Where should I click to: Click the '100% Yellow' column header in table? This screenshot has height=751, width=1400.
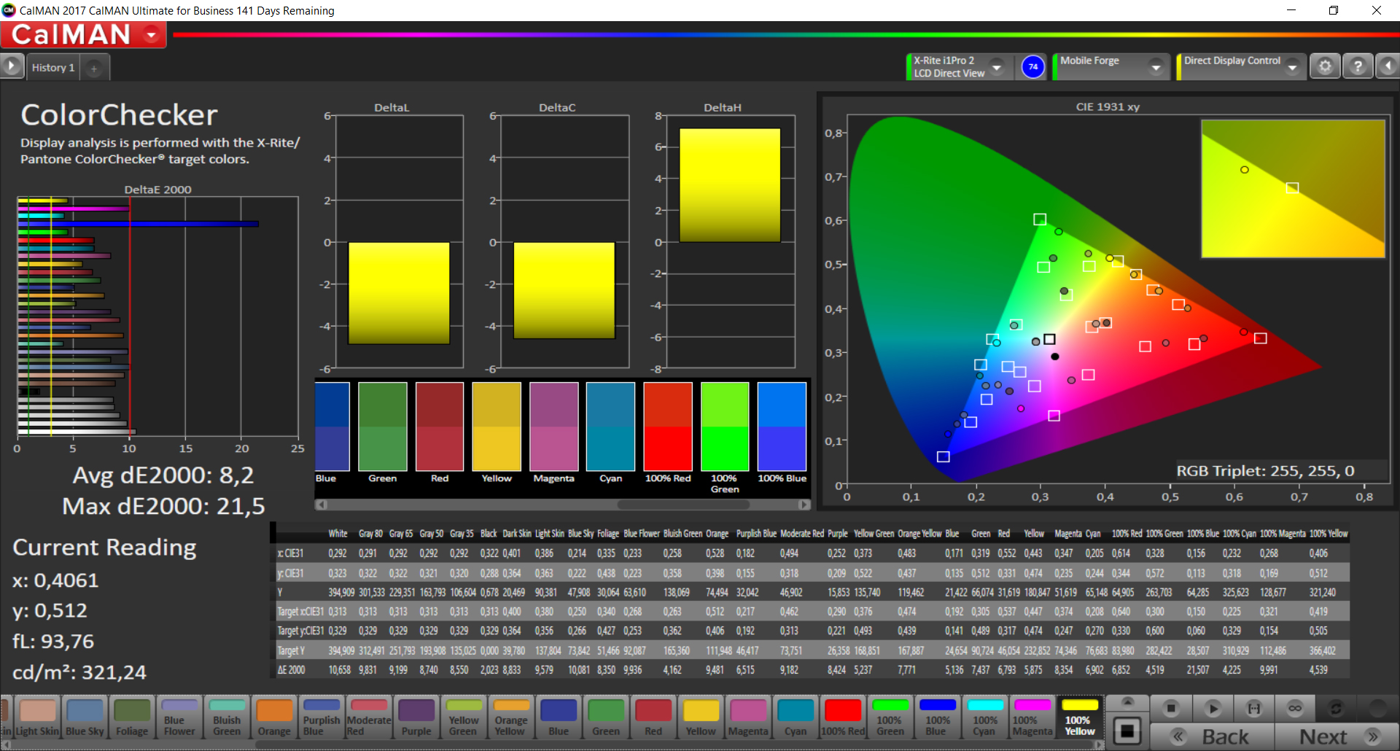(1329, 534)
